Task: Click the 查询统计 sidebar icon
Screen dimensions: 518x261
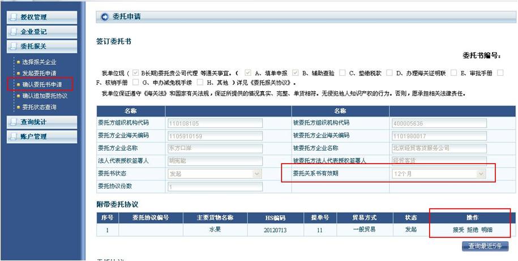Action: tap(14, 122)
